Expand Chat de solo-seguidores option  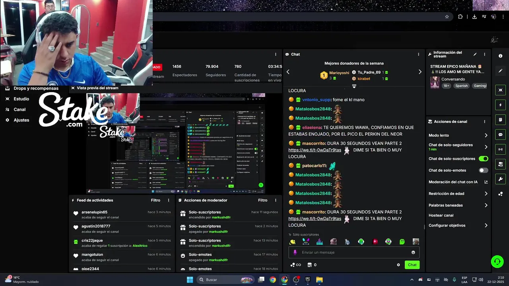(486, 147)
